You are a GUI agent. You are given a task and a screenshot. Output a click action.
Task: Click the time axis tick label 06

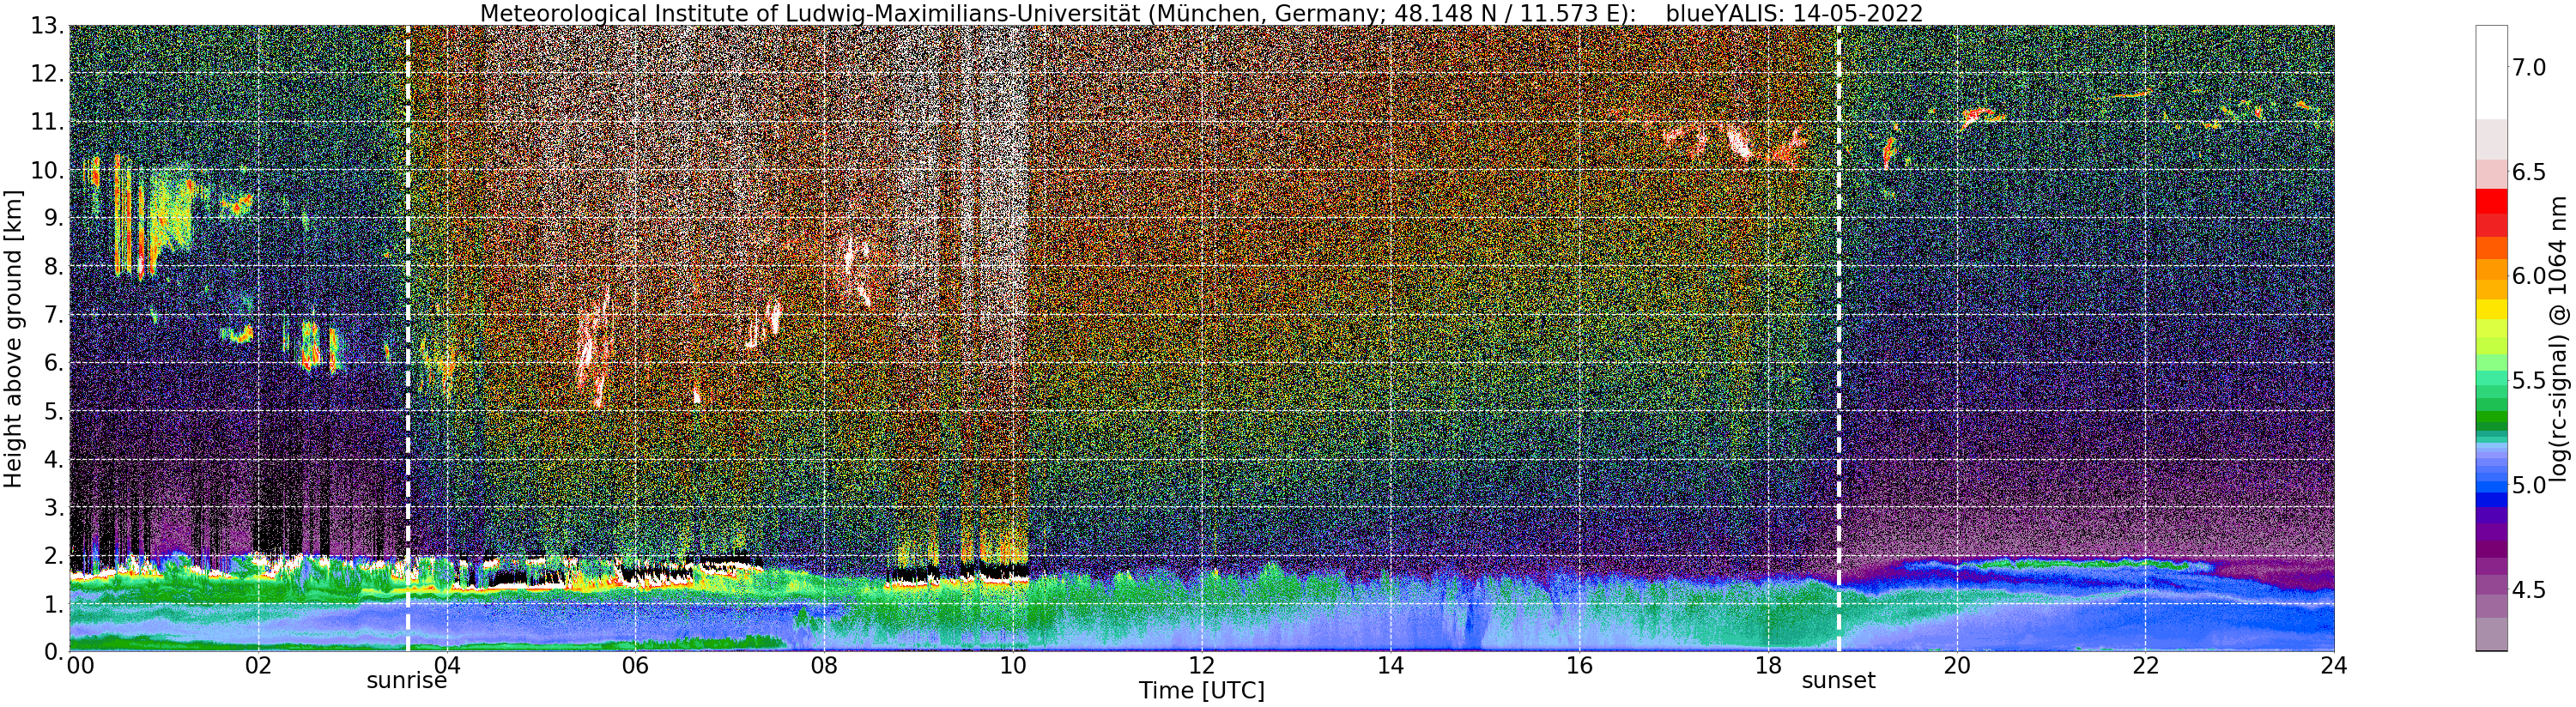(635, 667)
